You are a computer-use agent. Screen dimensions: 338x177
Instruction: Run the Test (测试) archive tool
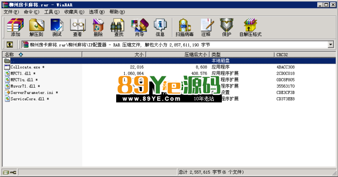click(x=57, y=27)
